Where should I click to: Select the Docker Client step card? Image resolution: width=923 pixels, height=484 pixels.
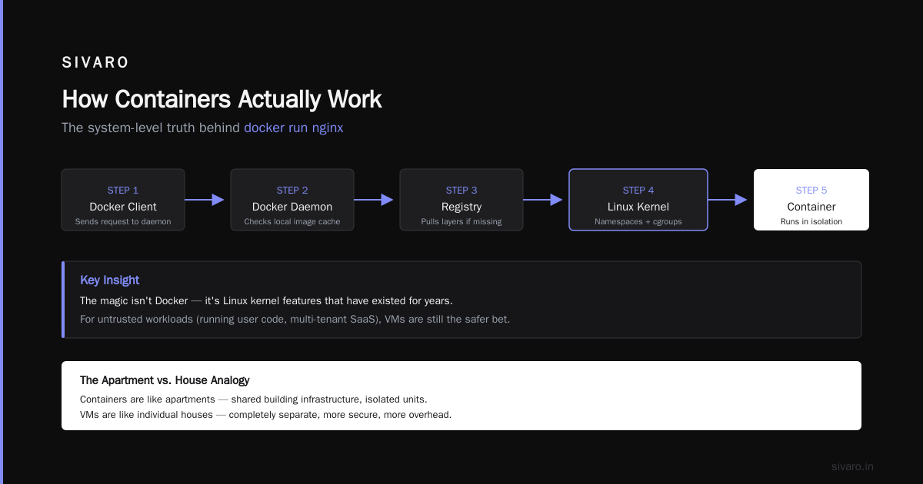[123, 200]
